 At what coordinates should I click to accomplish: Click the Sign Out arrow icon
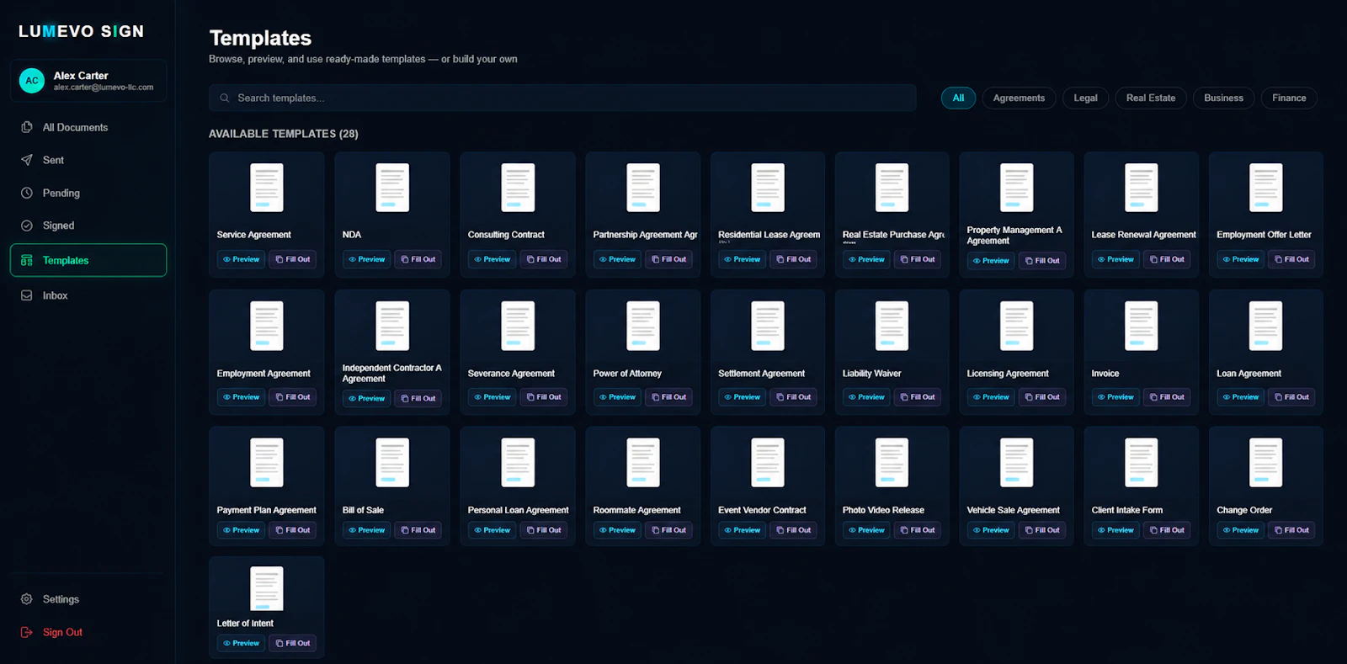tap(27, 632)
